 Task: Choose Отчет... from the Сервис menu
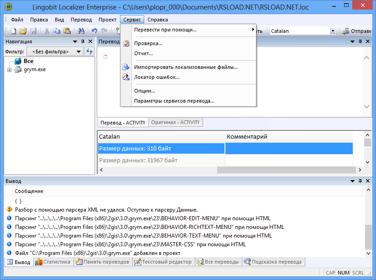(x=188, y=53)
